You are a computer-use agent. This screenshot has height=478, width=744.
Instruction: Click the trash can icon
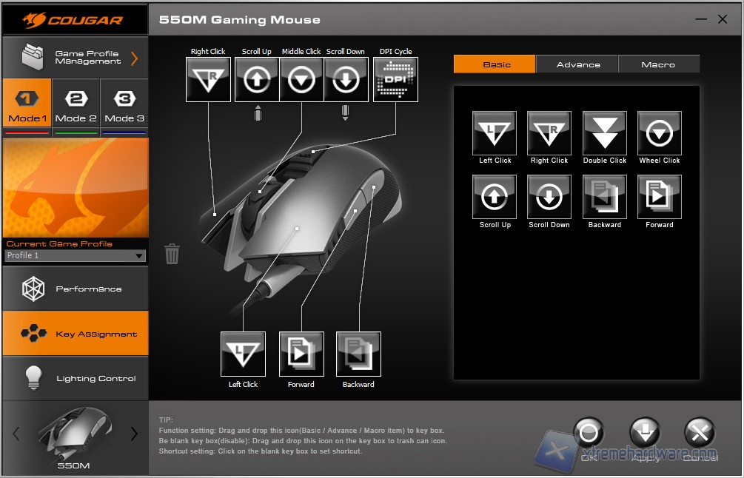coord(172,254)
